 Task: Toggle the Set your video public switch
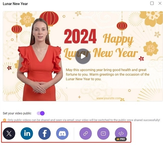click(x=41, y=113)
